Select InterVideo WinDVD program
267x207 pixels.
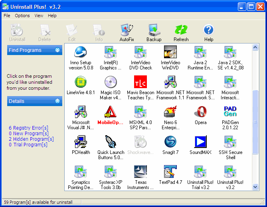point(170,58)
